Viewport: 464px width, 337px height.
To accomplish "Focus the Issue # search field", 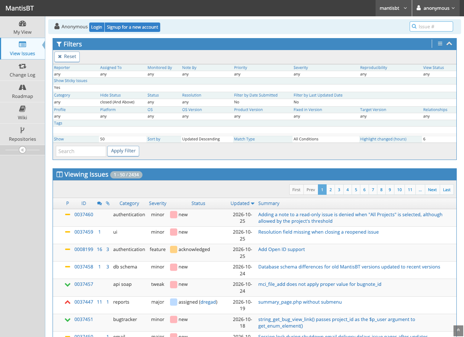I will click(x=431, y=26).
